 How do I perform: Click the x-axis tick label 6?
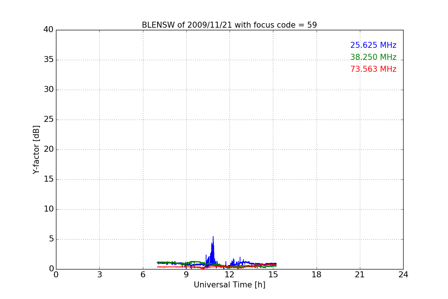pyautogui.click(x=143, y=275)
